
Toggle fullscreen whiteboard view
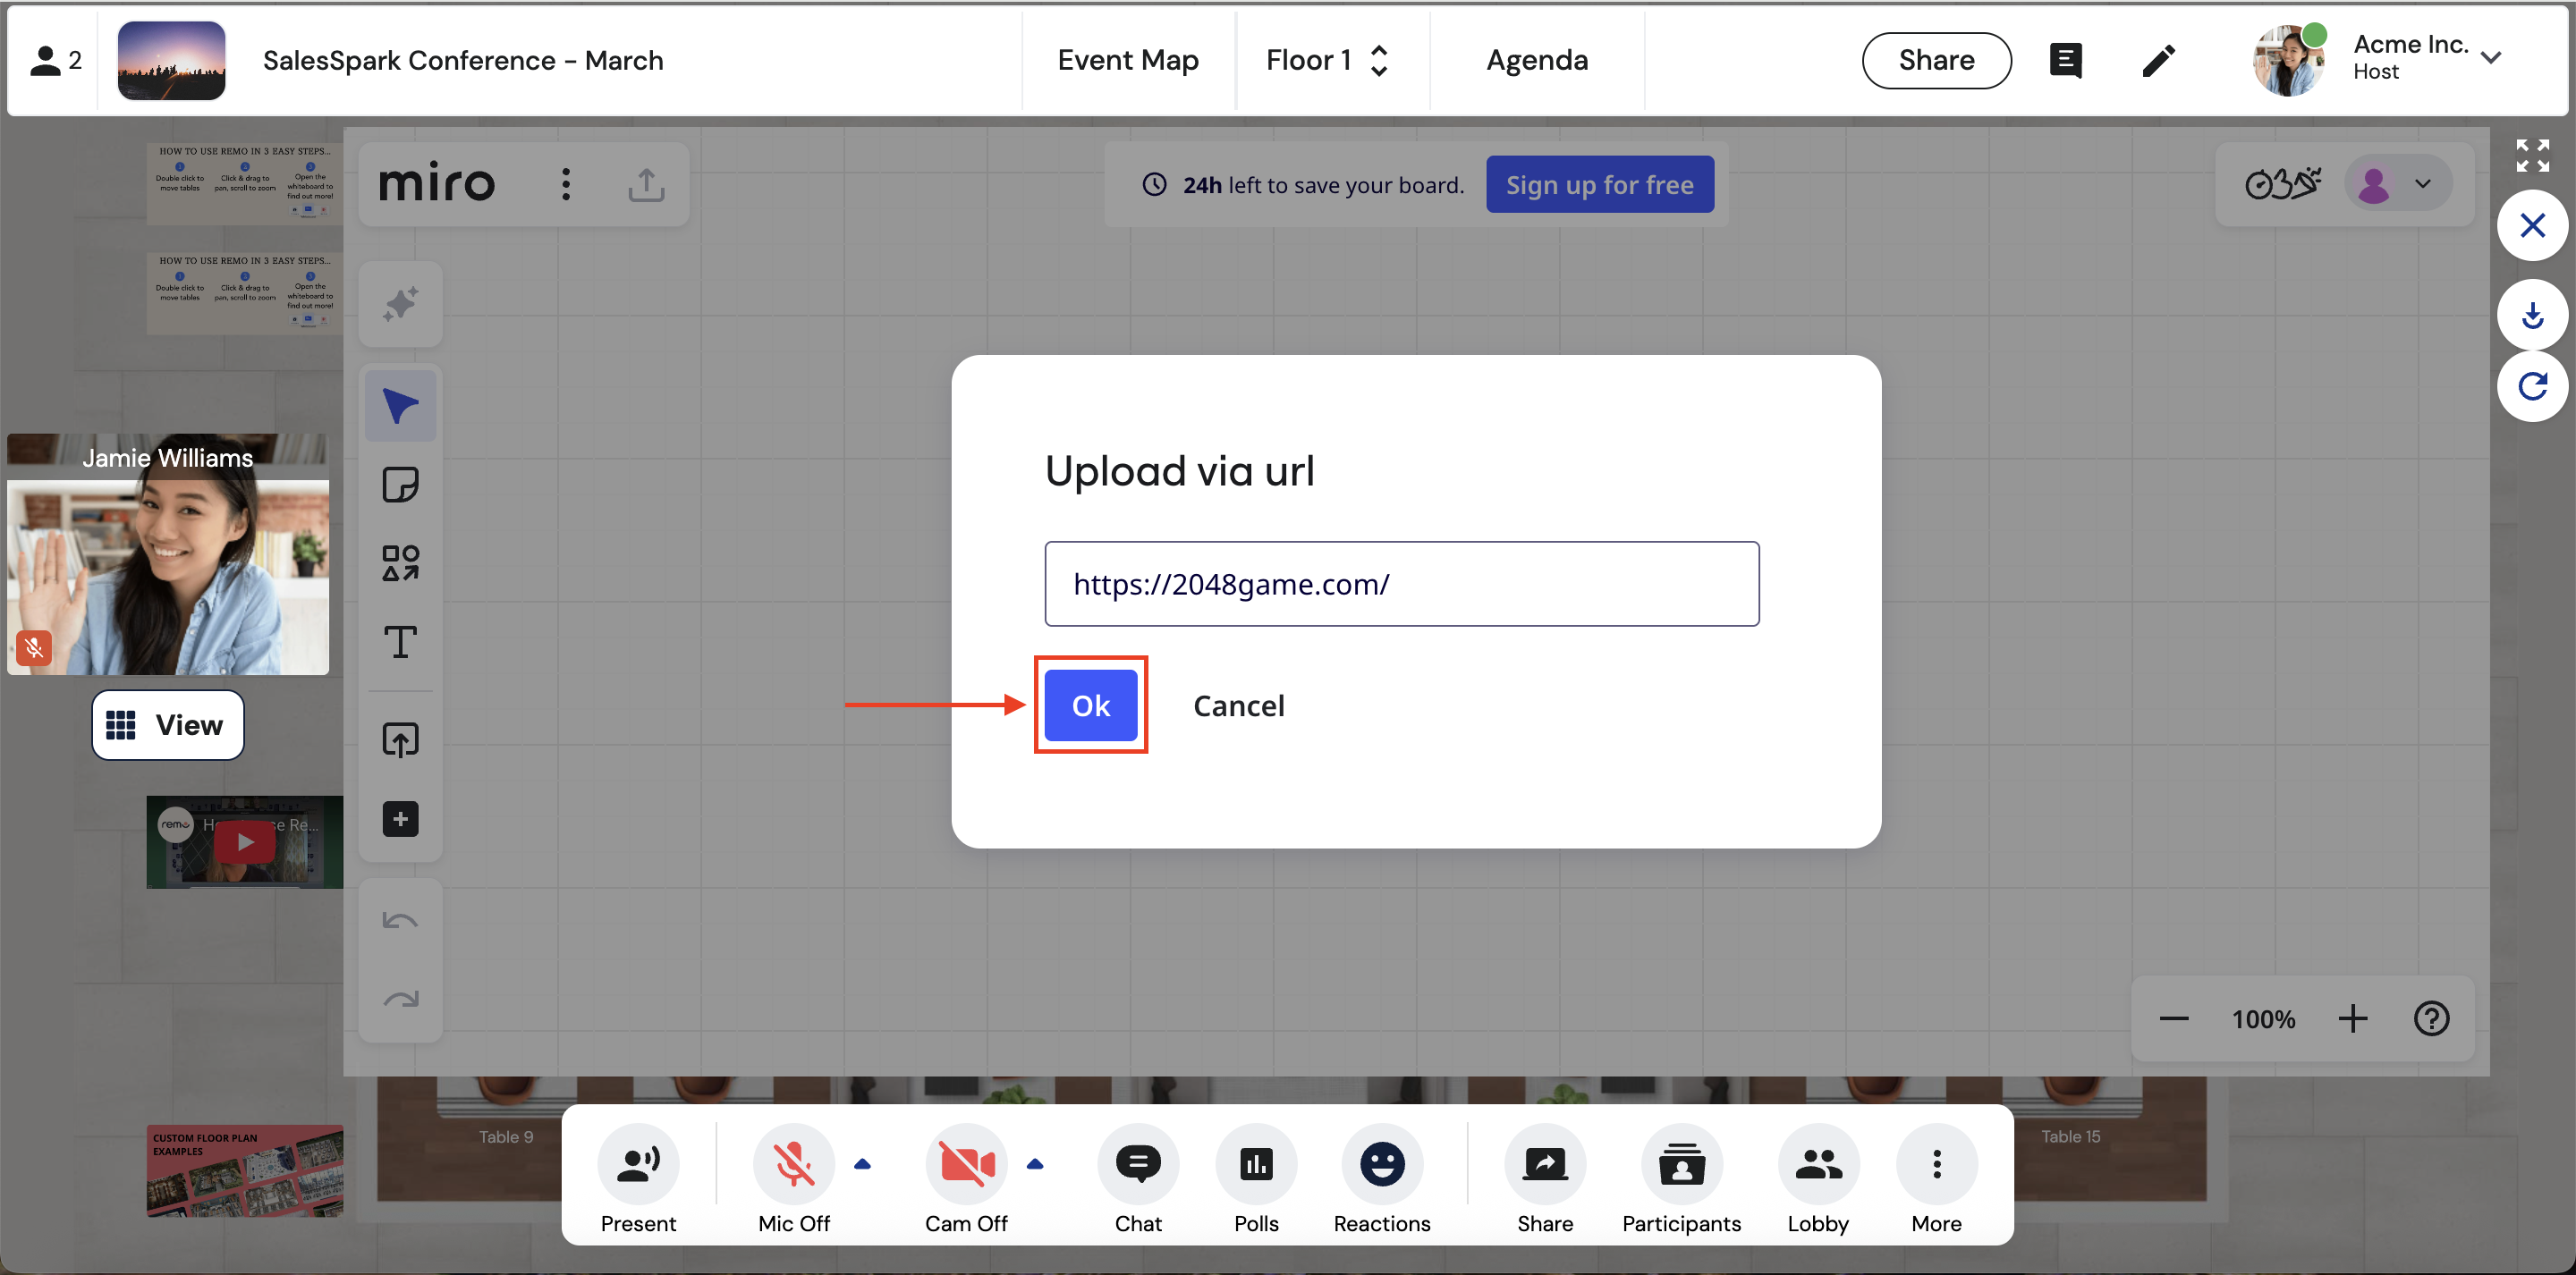[x=2532, y=155]
